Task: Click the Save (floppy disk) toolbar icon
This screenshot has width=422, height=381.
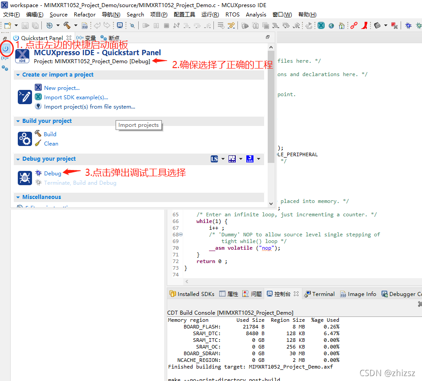Action: click(x=25, y=26)
